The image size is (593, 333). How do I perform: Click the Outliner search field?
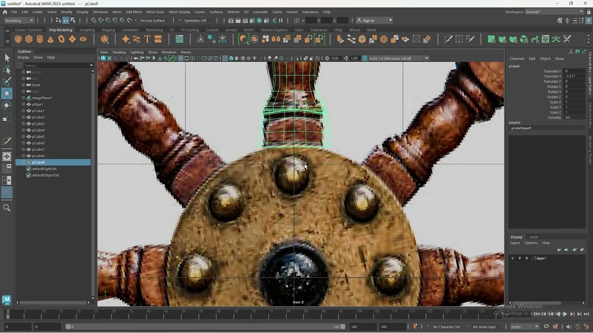pyautogui.click(x=56, y=65)
